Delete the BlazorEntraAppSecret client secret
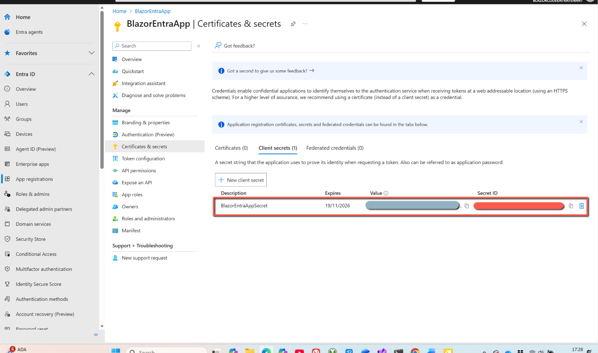Screen dimensions: 598x353 point(581,206)
